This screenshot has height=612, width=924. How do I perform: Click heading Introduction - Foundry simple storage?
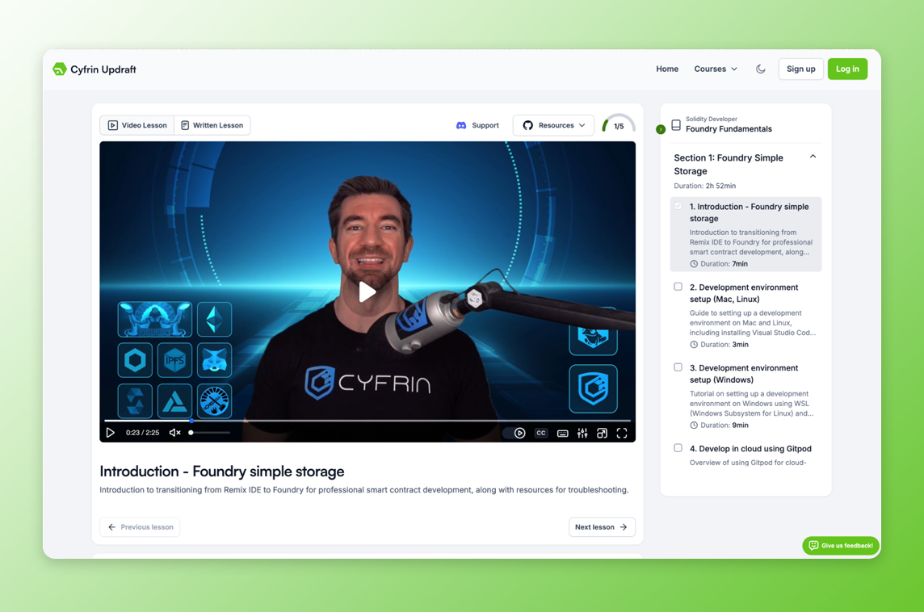tap(221, 472)
